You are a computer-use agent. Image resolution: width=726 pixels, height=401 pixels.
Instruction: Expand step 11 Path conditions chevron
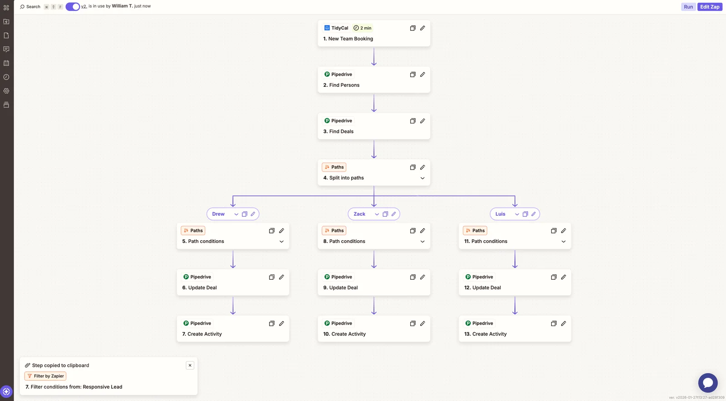point(564,242)
